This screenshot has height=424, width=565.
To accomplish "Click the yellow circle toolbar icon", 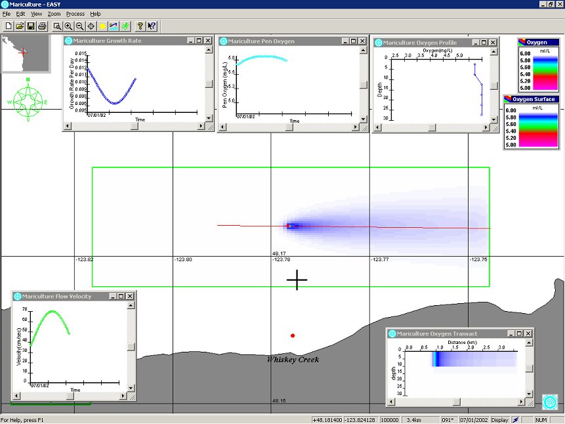I will pos(102,26).
